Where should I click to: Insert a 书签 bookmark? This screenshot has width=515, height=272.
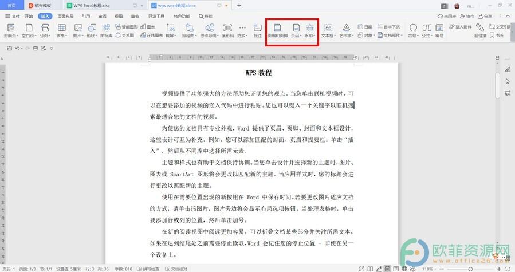click(x=497, y=35)
